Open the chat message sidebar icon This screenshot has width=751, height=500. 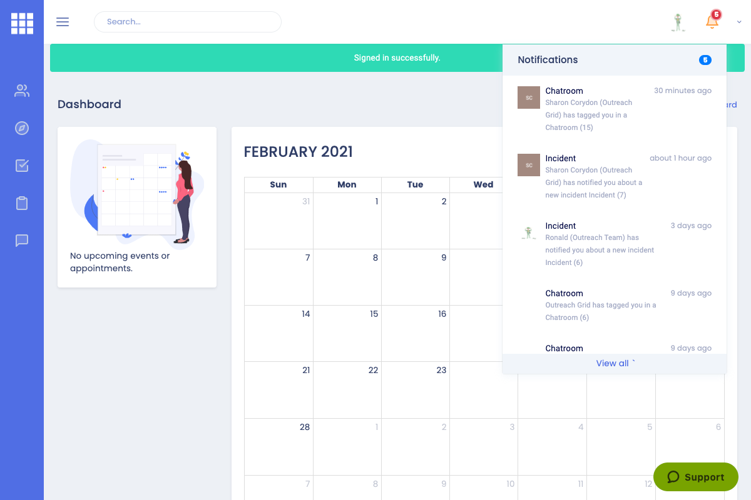click(x=22, y=241)
